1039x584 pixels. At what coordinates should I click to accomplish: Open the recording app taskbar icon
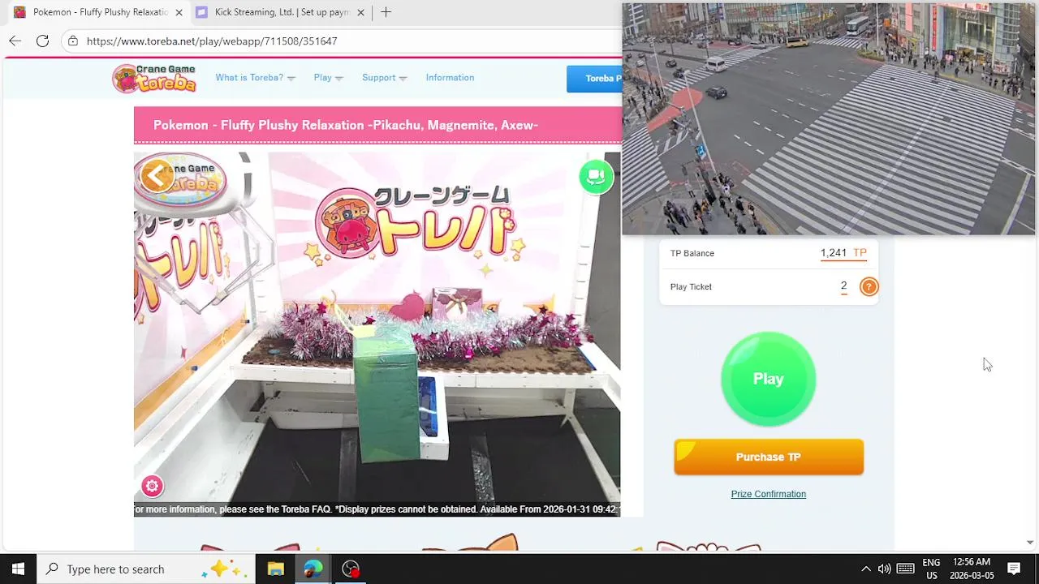point(351,569)
